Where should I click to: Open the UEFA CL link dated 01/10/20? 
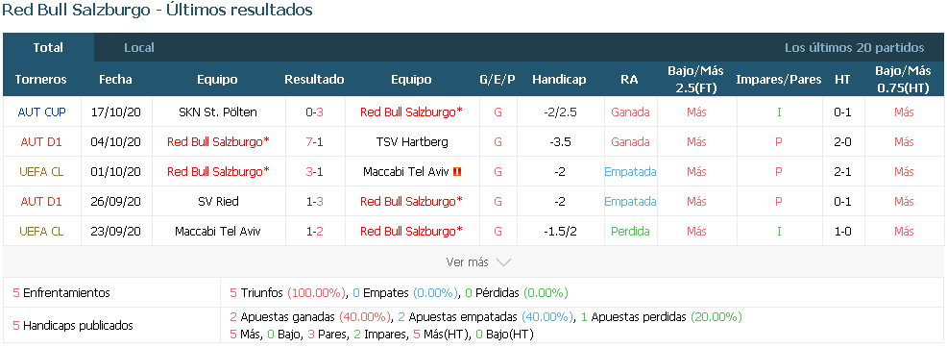pos(41,171)
